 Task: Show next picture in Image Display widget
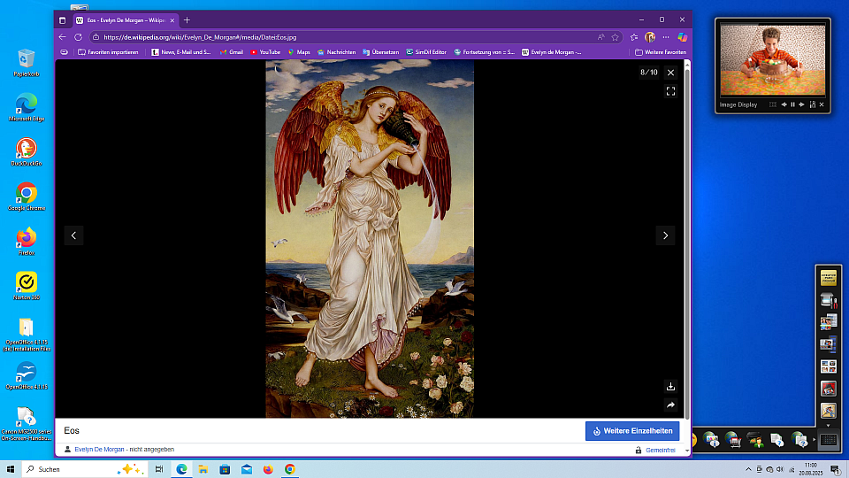(801, 104)
